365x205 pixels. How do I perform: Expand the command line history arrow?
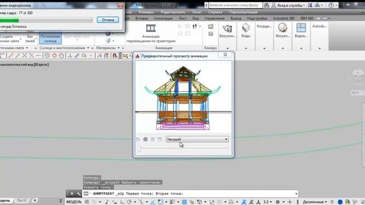(296, 194)
